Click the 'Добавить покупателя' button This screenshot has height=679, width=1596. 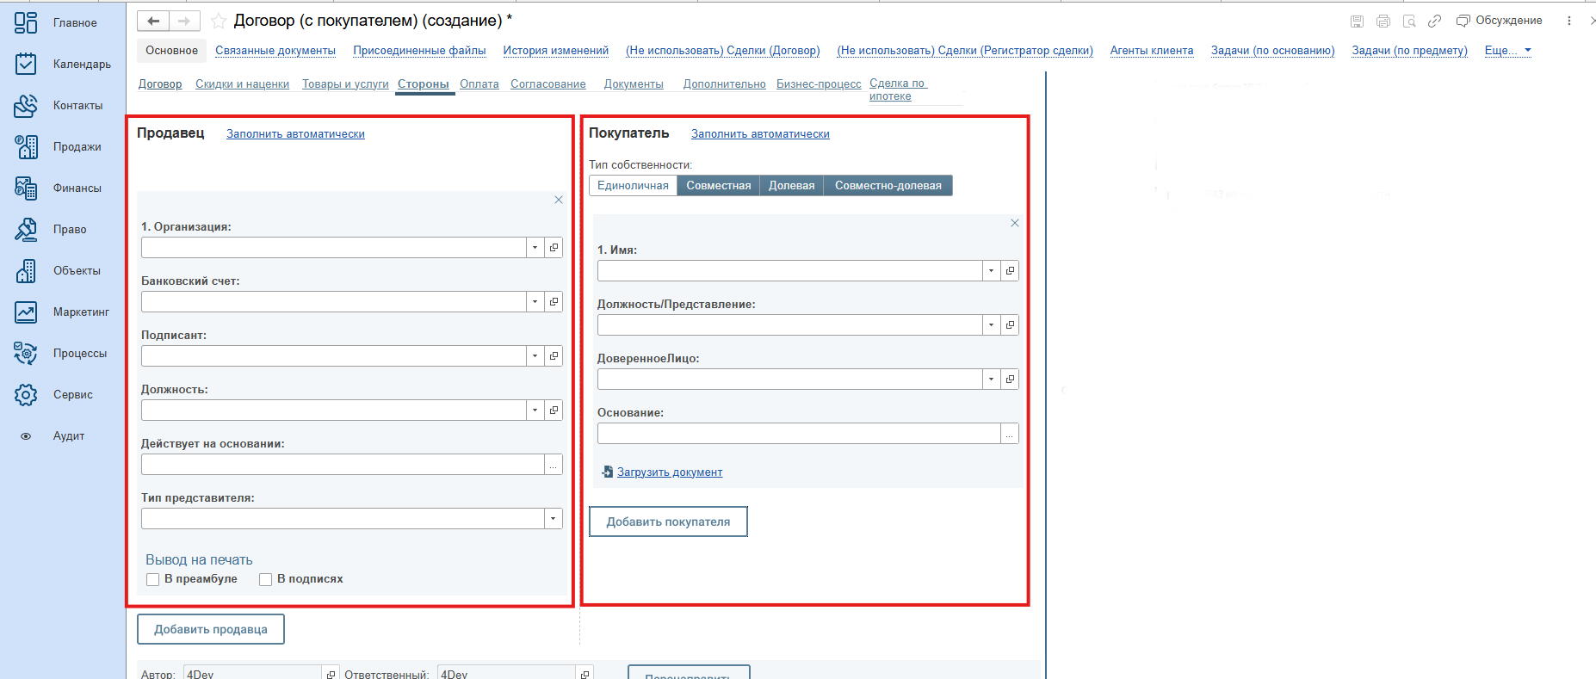[x=668, y=522]
